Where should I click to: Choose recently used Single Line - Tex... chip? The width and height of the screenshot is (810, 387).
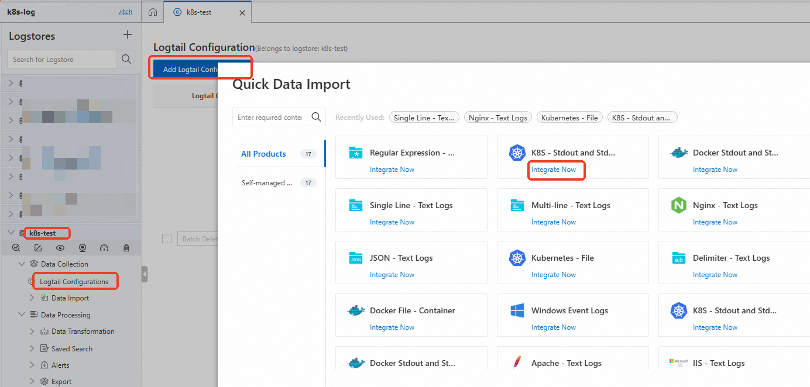pos(424,118)
